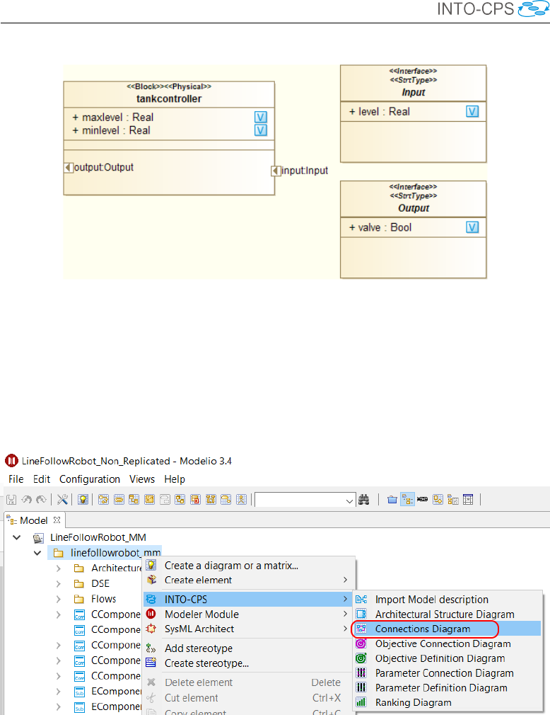Open the Configuration menu
The image size is (550, 715).
pyautogui.click(x=90, y=479)
